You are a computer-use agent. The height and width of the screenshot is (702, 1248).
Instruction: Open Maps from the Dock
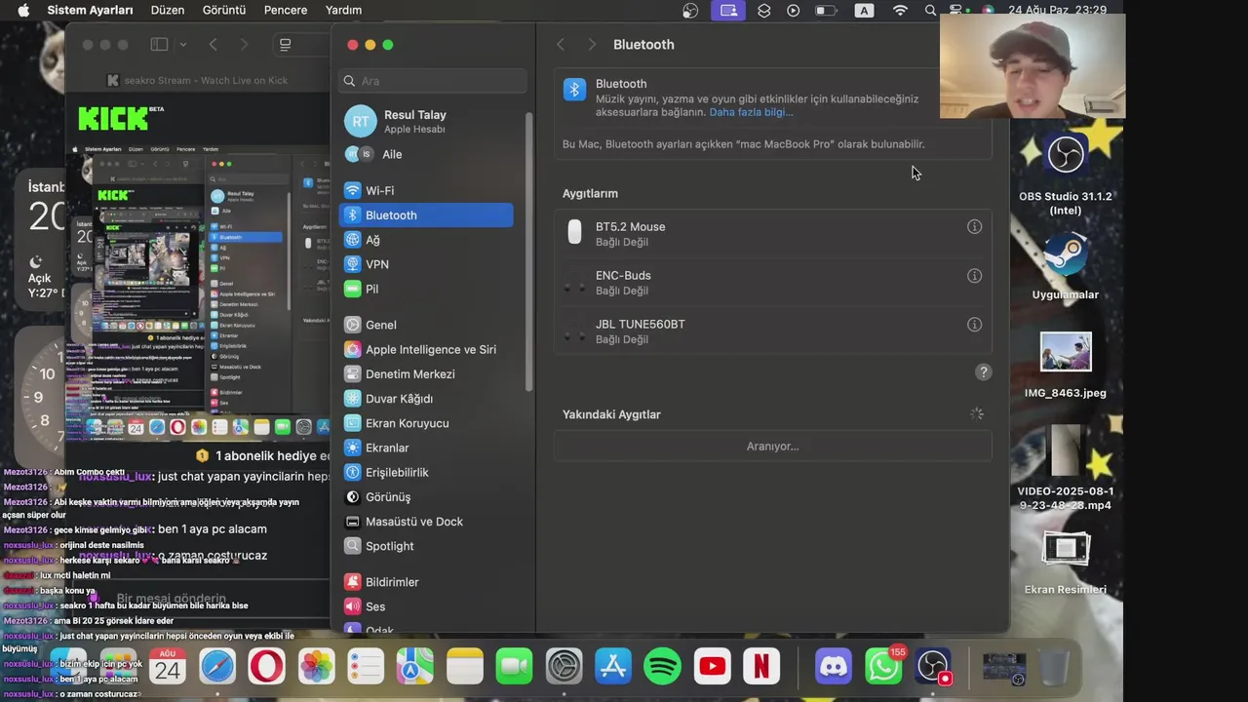[x=414, y=667]
